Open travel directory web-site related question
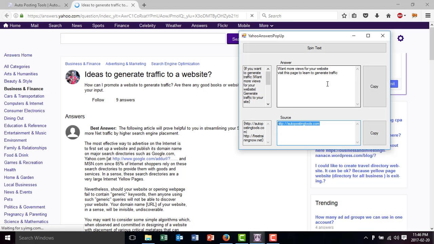The height and width of the screenshot is (244, 434). tap(358, 173)
